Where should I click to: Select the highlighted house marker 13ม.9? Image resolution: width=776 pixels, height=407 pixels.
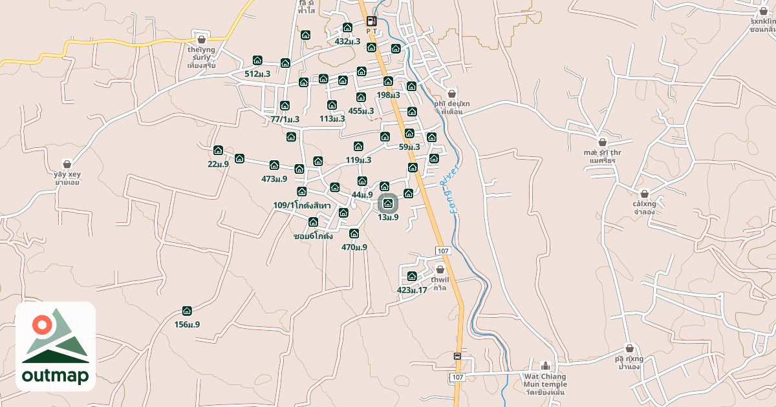tap(388, 203)
